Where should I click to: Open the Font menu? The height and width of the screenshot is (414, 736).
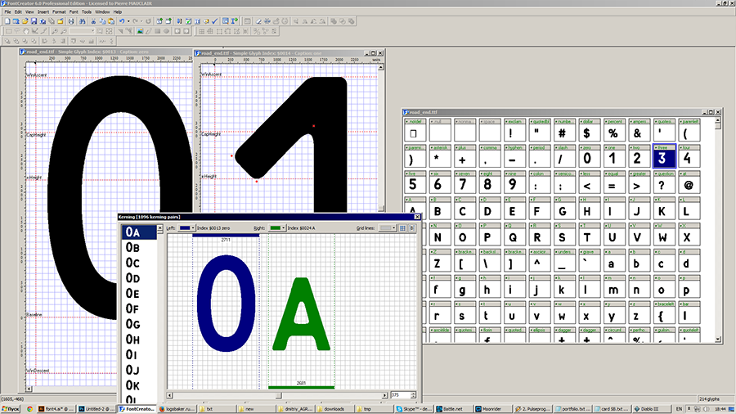point(74,12)
